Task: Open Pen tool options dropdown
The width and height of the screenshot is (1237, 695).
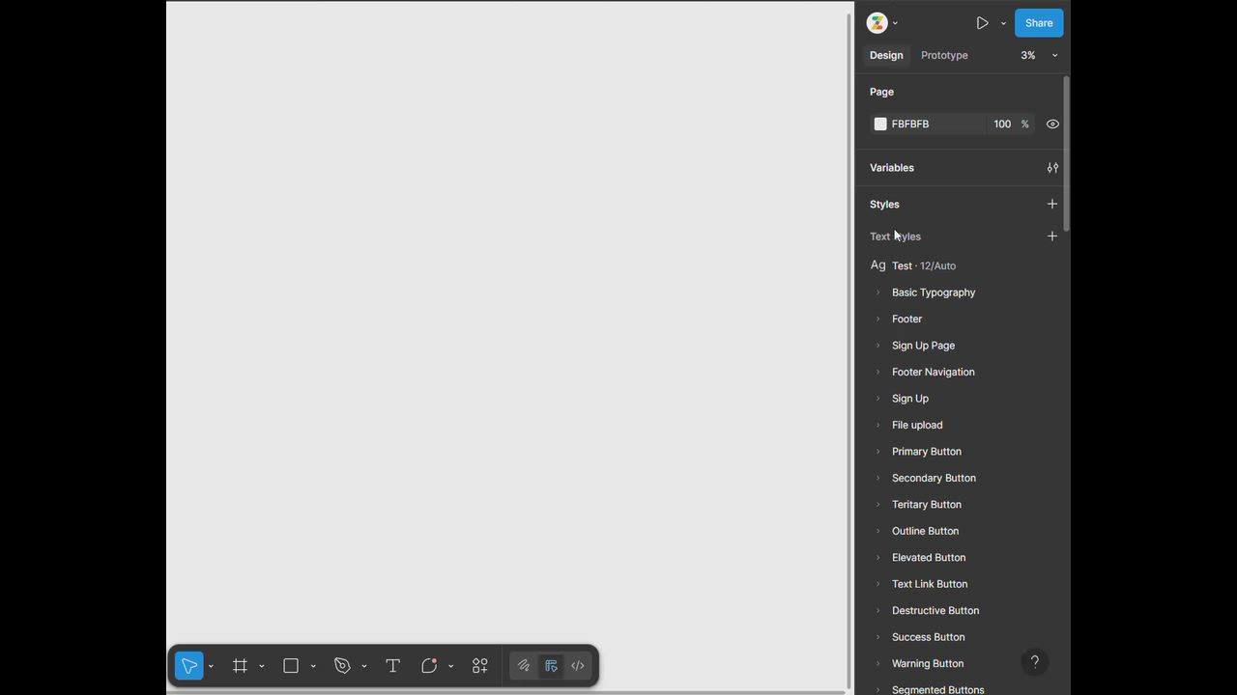Action: [364, 666]
